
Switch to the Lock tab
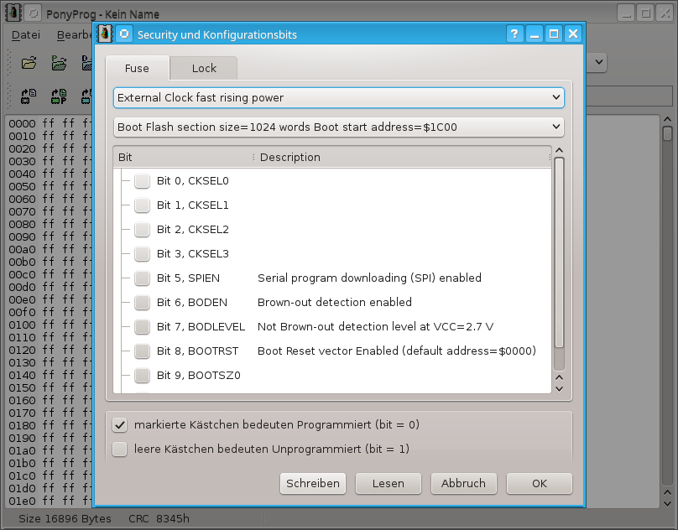tap(204, 68)
